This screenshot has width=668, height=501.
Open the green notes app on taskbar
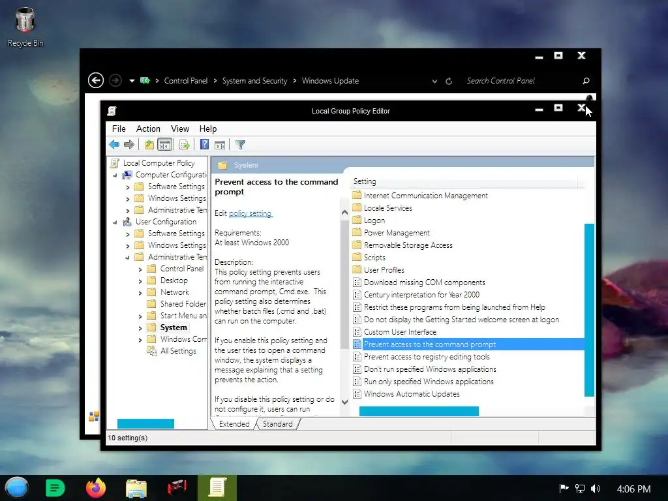(x=55, y=488)
